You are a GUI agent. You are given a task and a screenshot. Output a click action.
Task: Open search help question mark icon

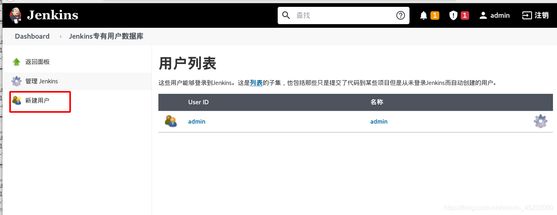tap(400, 15)
